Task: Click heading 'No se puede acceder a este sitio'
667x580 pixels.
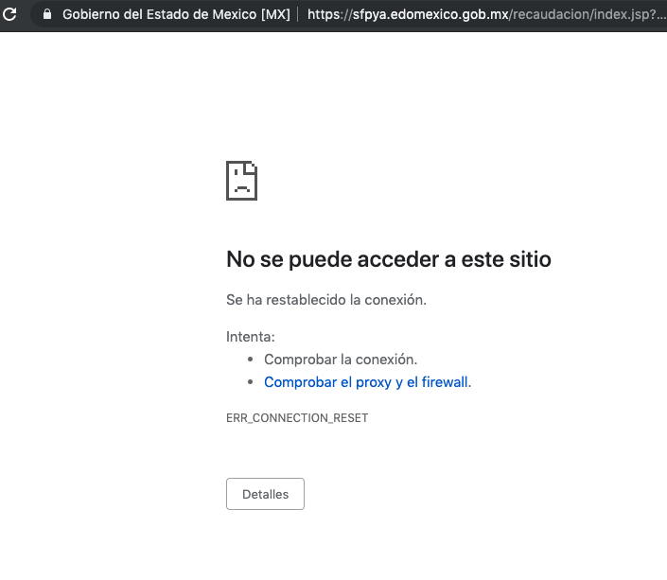Action: coord(388,259)
